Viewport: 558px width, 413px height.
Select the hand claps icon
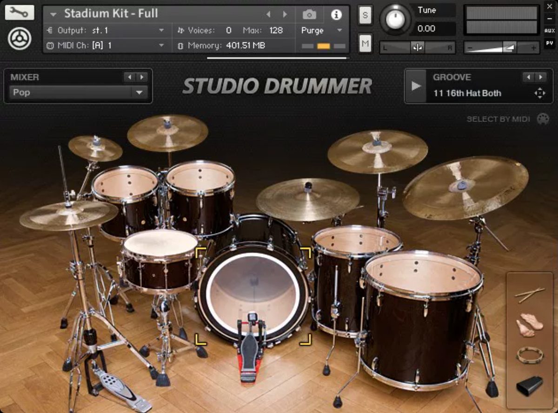[x=529, y=324]
